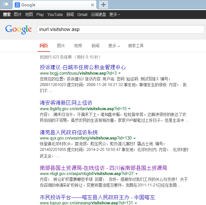Viewport: 206px width, 205px height.
Task: Click the sidebar toggle arrow icon
Action: tap(6, 4)
